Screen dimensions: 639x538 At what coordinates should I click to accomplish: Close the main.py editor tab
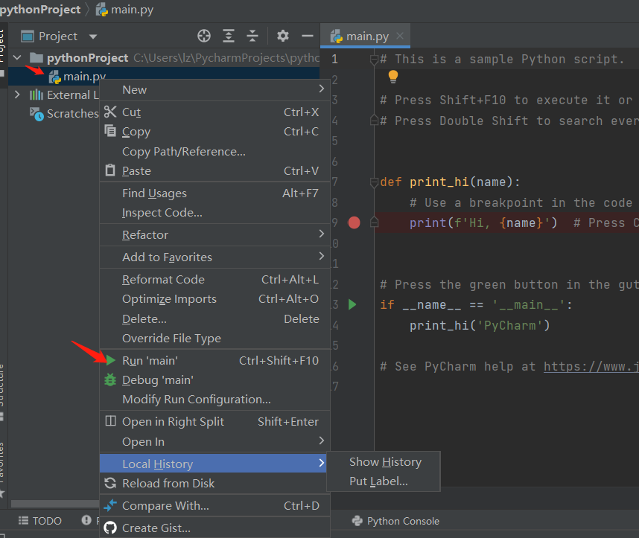(x=400, y=36)
